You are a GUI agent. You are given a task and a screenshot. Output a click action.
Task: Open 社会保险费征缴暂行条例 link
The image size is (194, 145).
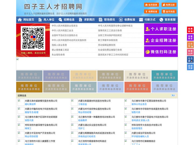point(110,50)
